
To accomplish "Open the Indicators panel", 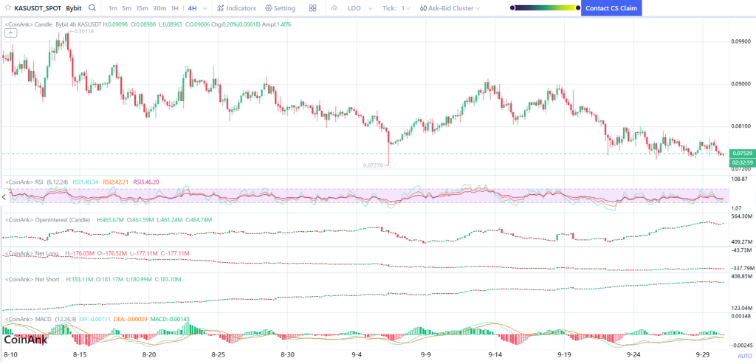I will coord(237,8).
